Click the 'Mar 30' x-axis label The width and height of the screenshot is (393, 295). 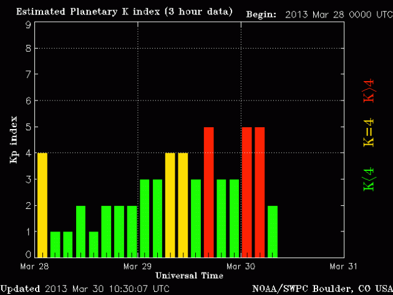(x=241, y=266)
